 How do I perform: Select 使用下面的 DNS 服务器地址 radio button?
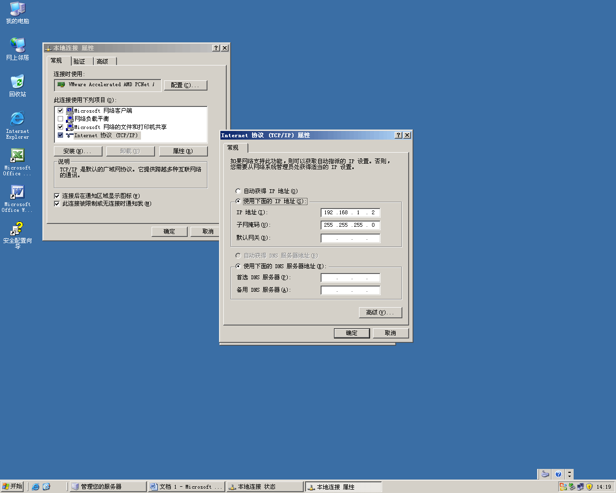(238, 266)
